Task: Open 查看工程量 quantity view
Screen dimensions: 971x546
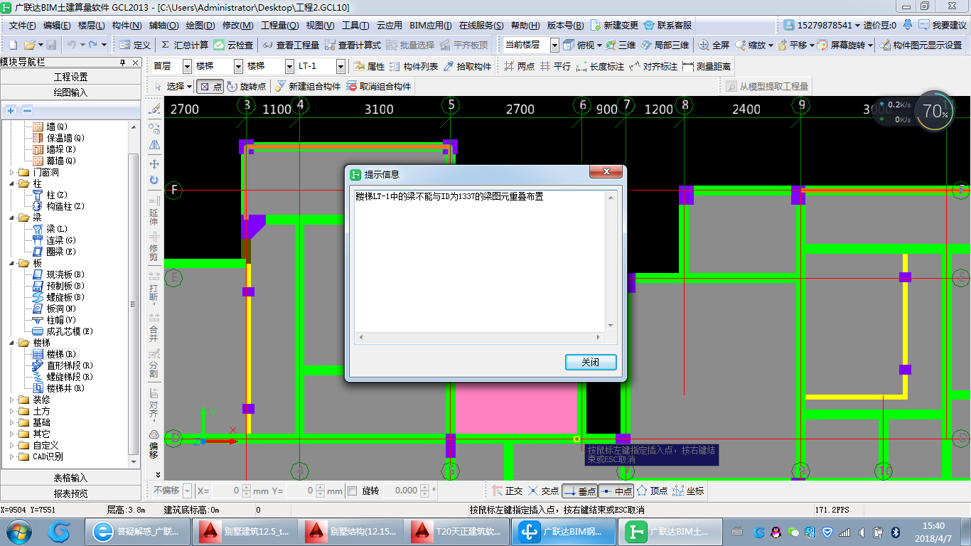Action: click(290, 45)
